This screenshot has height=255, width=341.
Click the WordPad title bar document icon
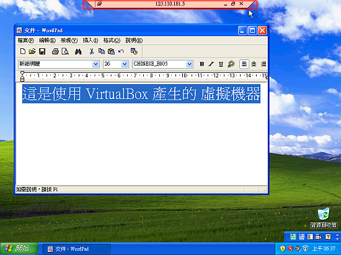click(19, 30)
